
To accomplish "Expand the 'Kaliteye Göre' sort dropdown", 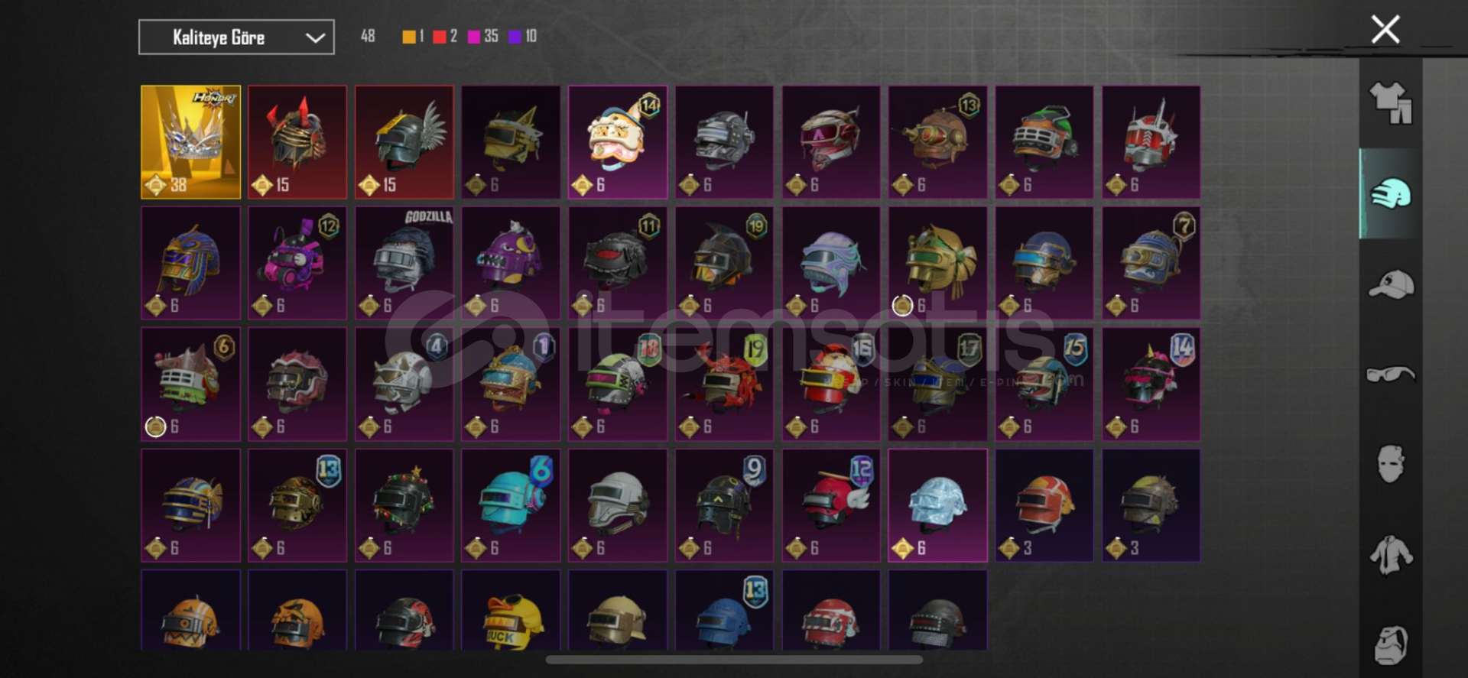I will click(x=236, y=37).
